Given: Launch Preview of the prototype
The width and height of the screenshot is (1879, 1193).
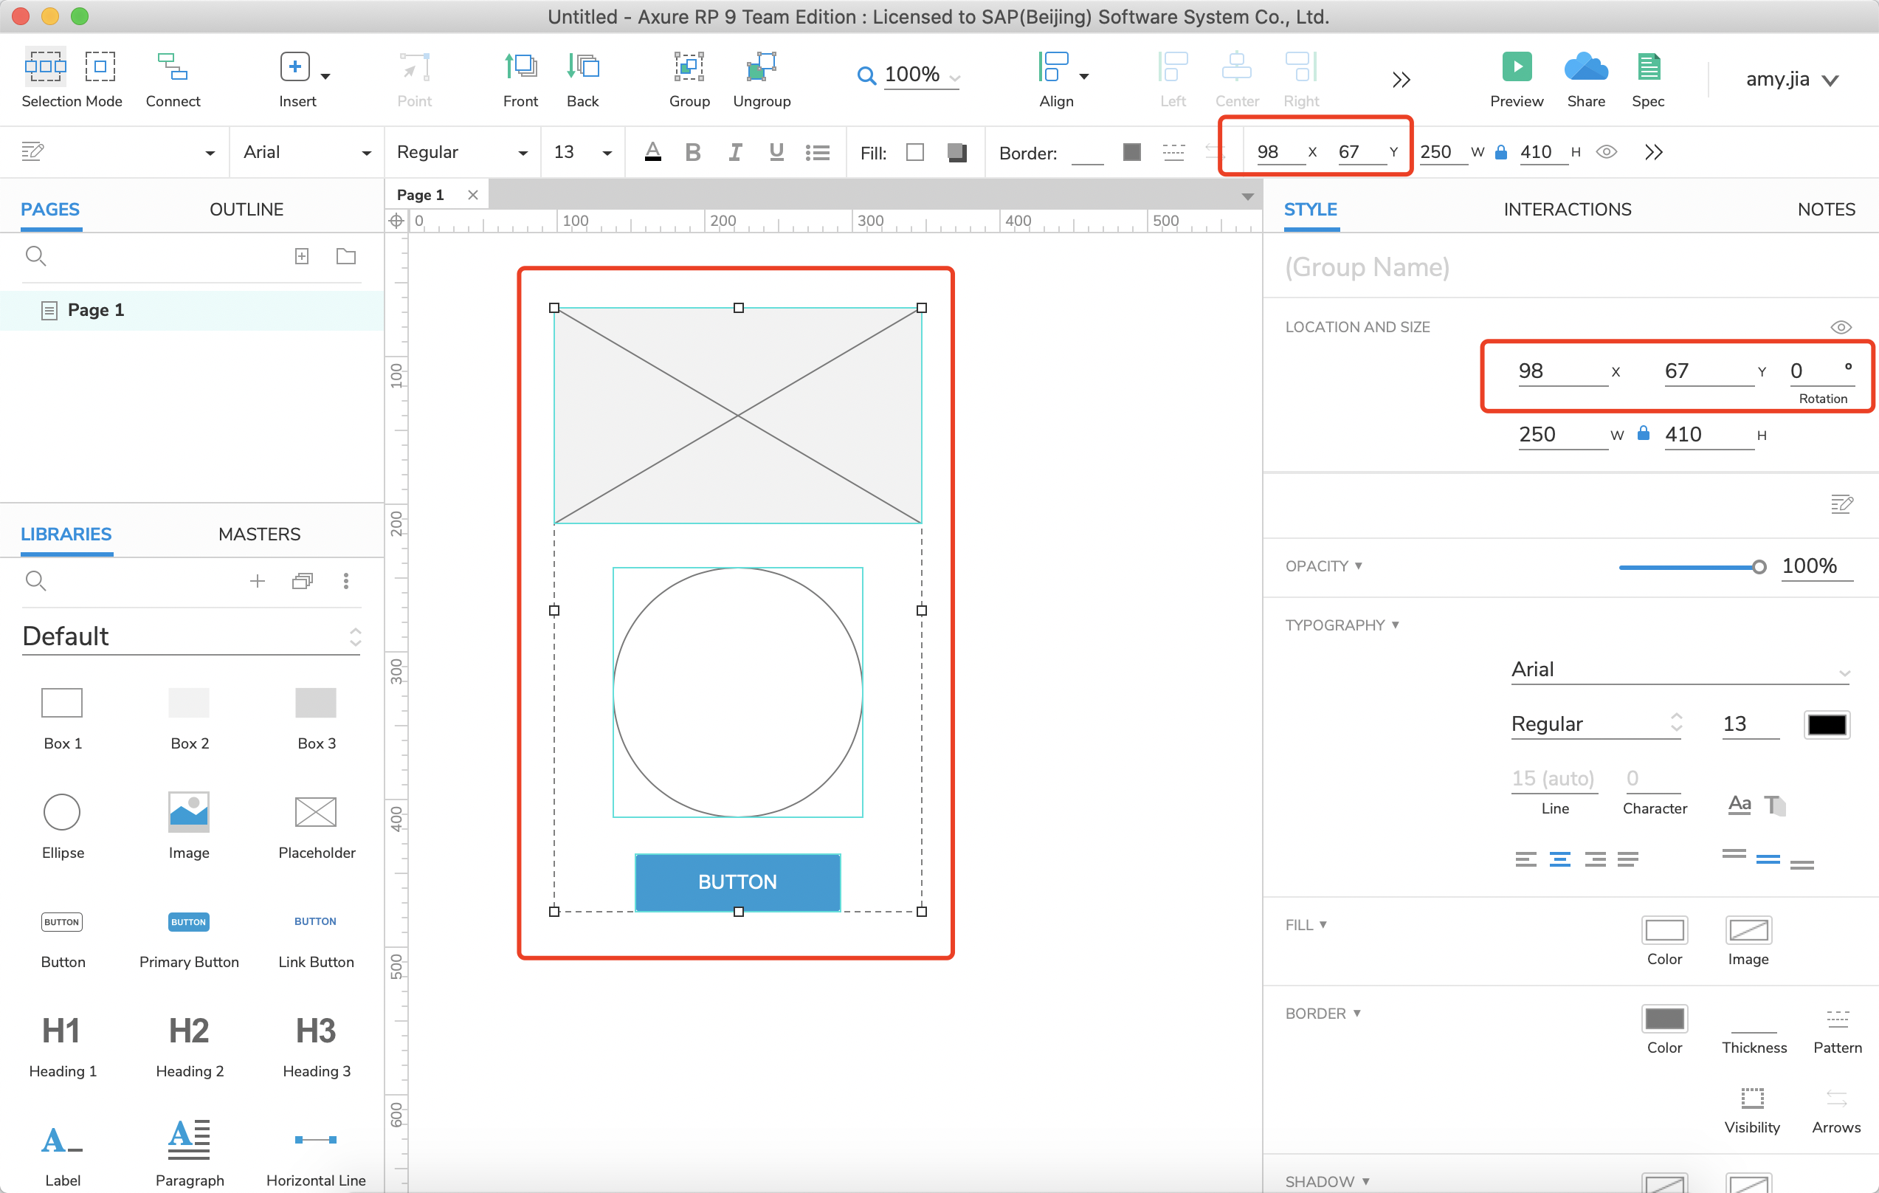Looking at the screenshot, I should [1516, 69].
